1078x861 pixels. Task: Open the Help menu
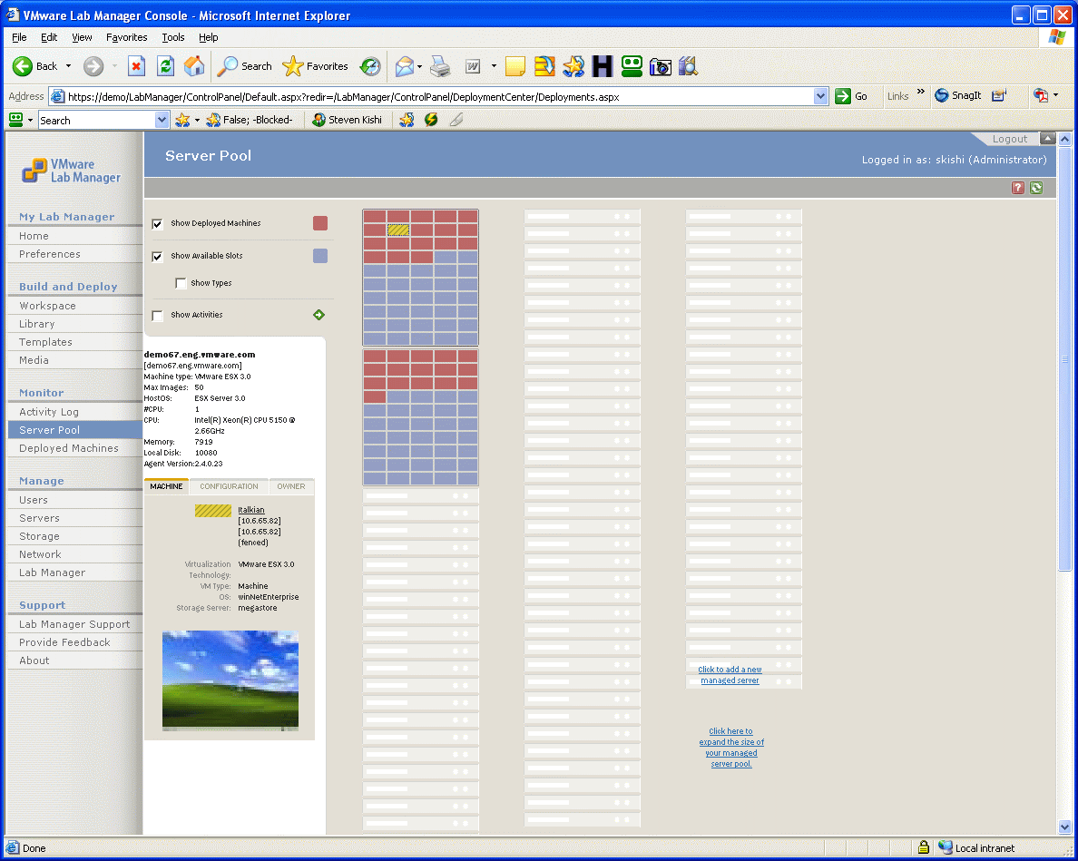[x=209, y=37]
